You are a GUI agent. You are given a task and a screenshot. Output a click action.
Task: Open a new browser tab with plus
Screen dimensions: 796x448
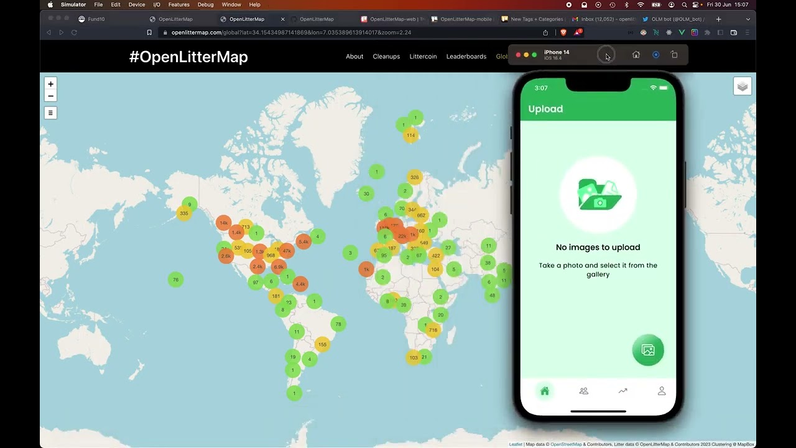[x=718, y=19]
